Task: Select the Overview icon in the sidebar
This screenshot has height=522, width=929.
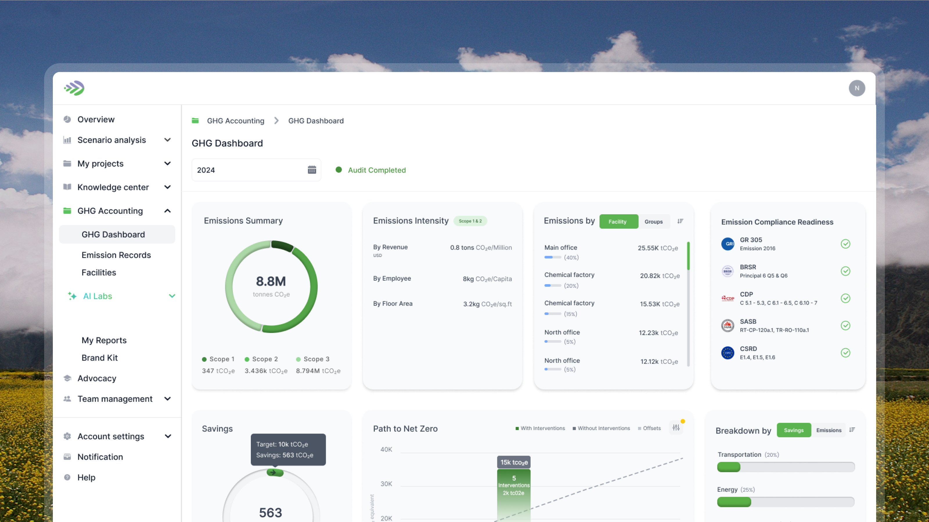Action: (67, 119)
